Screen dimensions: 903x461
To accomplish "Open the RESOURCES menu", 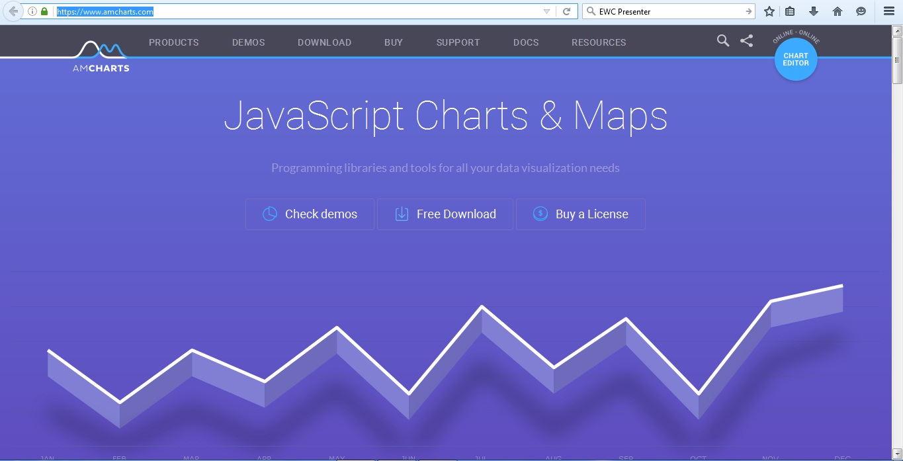I will pos(599,42).
